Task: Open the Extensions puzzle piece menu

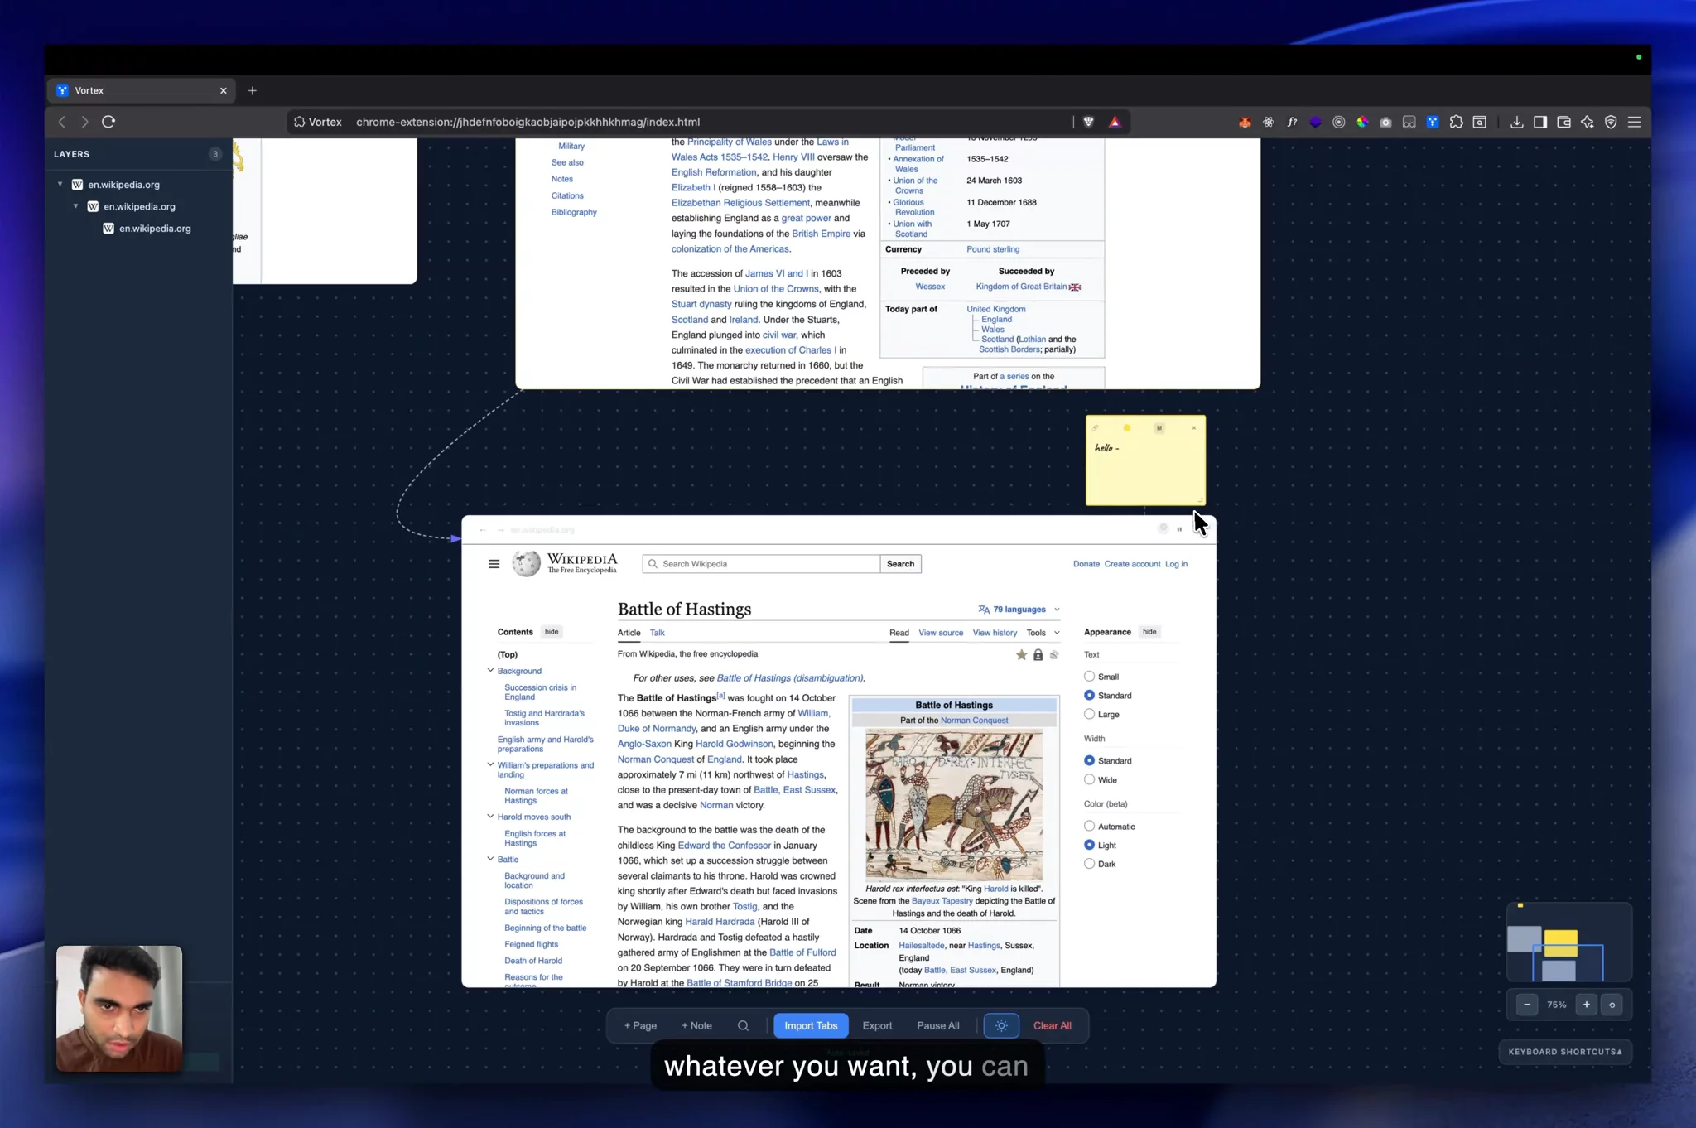Action: click(x=1456, y=122)
